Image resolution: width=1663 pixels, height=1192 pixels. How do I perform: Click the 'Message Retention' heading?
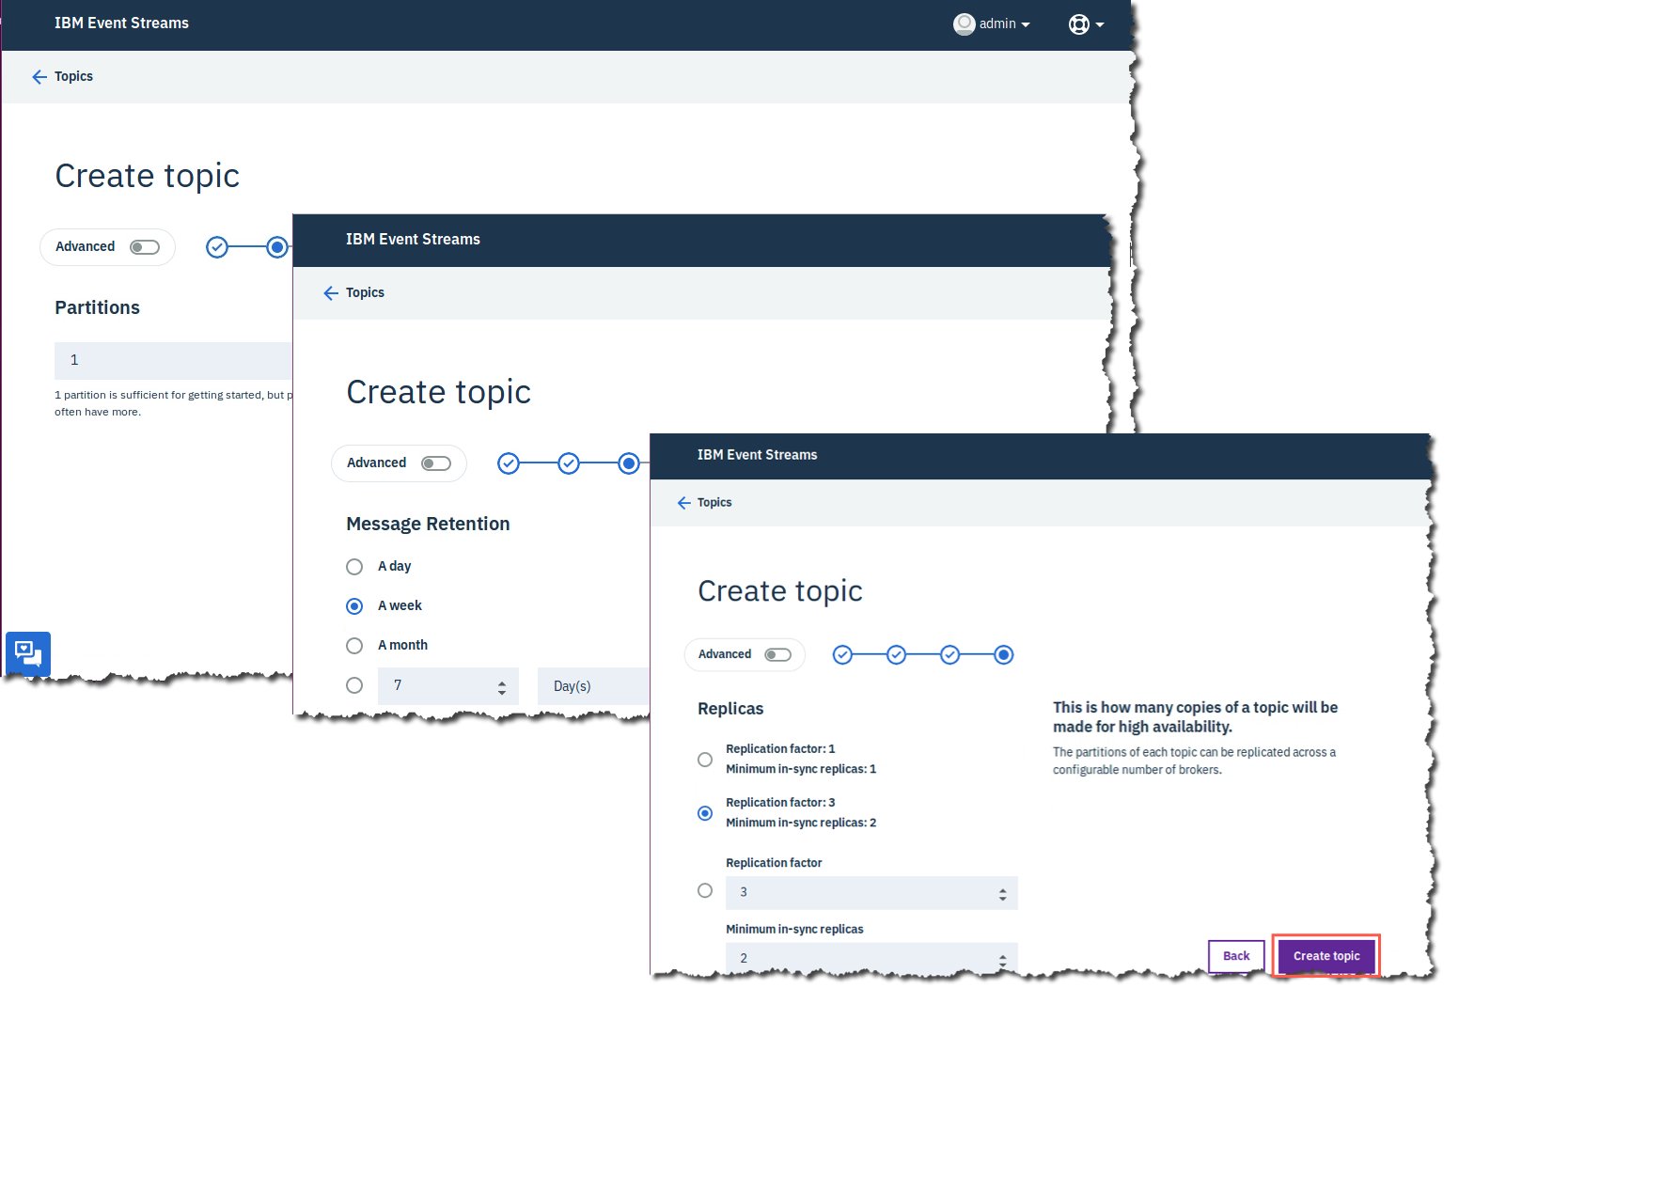click(428, 525)
